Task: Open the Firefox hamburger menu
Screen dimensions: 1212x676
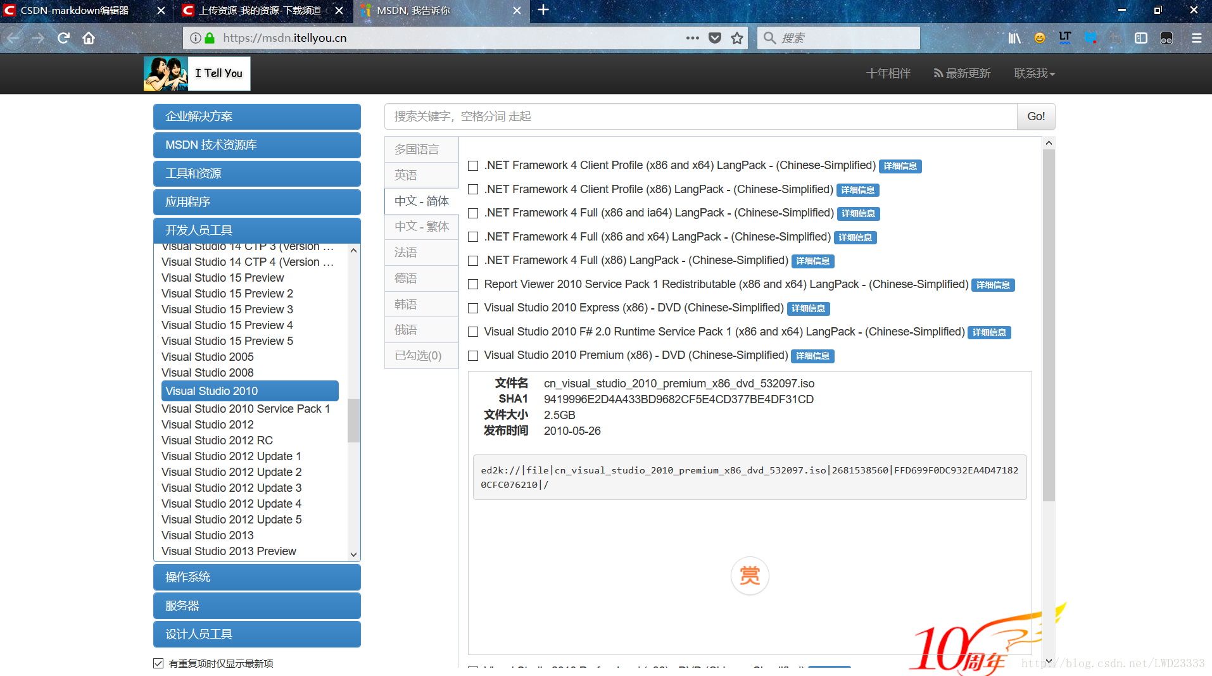Action: coord(1197,38)
